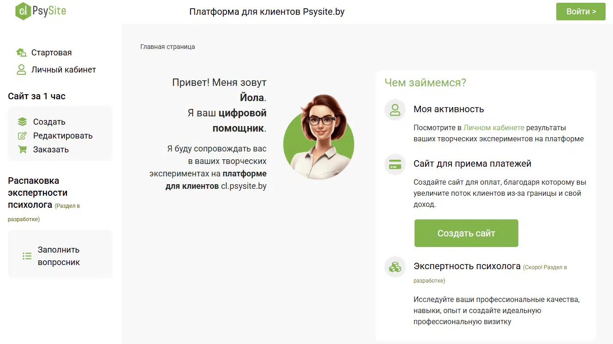Select Создать in the sidebar menu
Viewport: 613px width, 344px height.
pos(49,122)
